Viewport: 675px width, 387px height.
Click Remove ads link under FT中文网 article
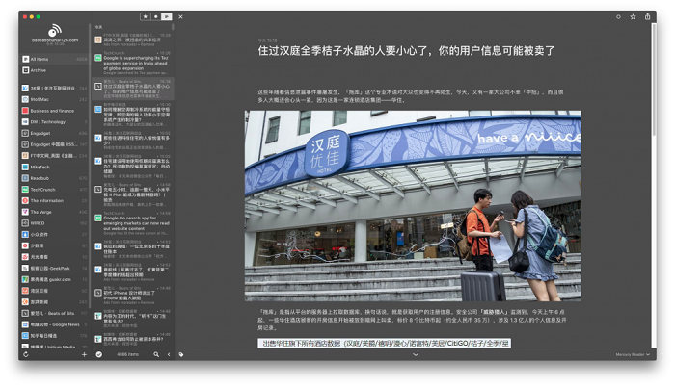(148, 44)
